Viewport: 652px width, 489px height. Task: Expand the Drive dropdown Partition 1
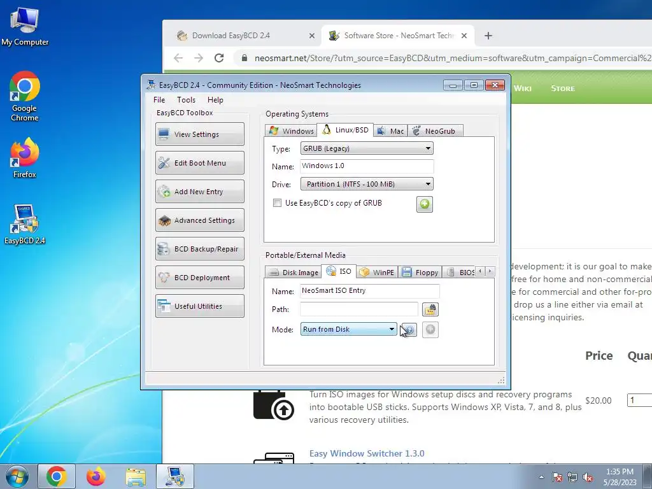[367, 184]
